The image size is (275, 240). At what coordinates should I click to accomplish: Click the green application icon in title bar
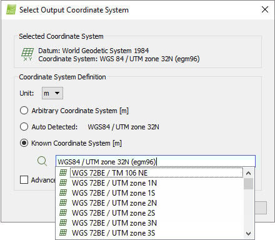pos(11,9)
